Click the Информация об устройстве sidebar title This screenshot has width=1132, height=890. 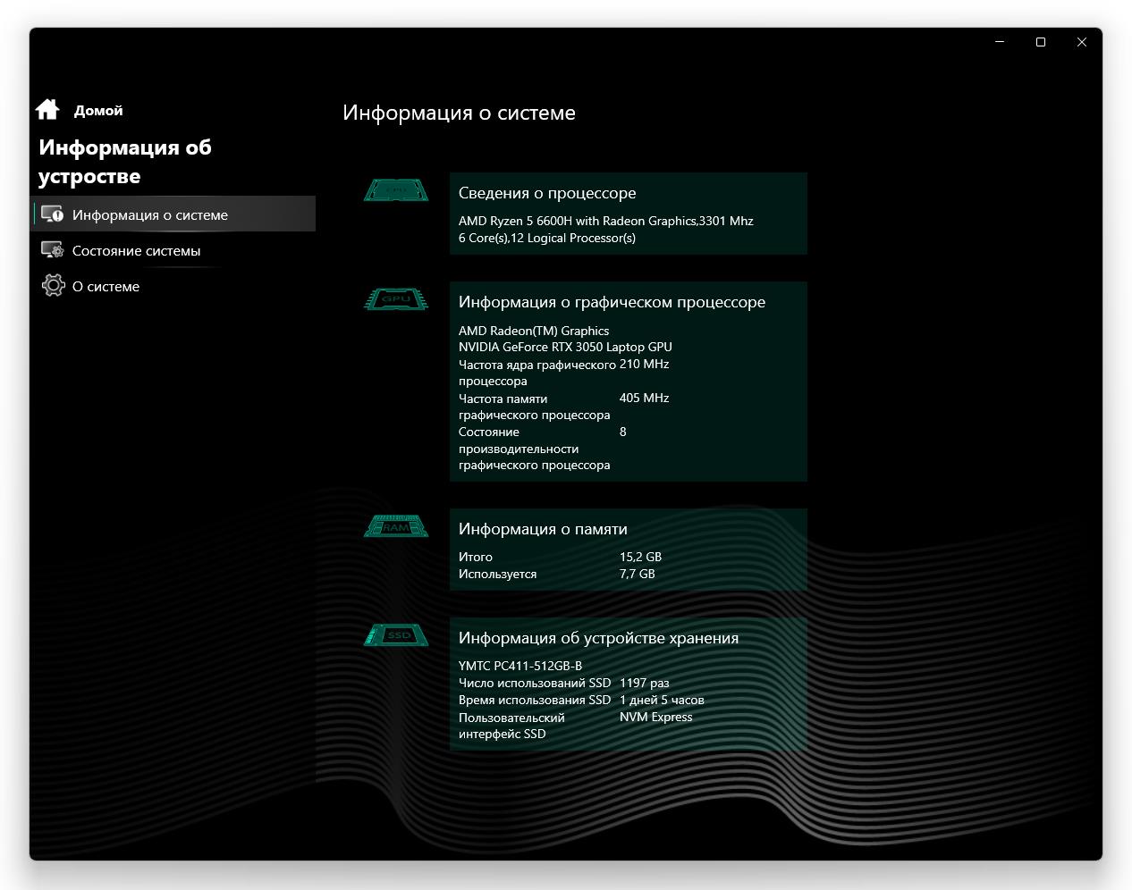click(x=125, y=162)
